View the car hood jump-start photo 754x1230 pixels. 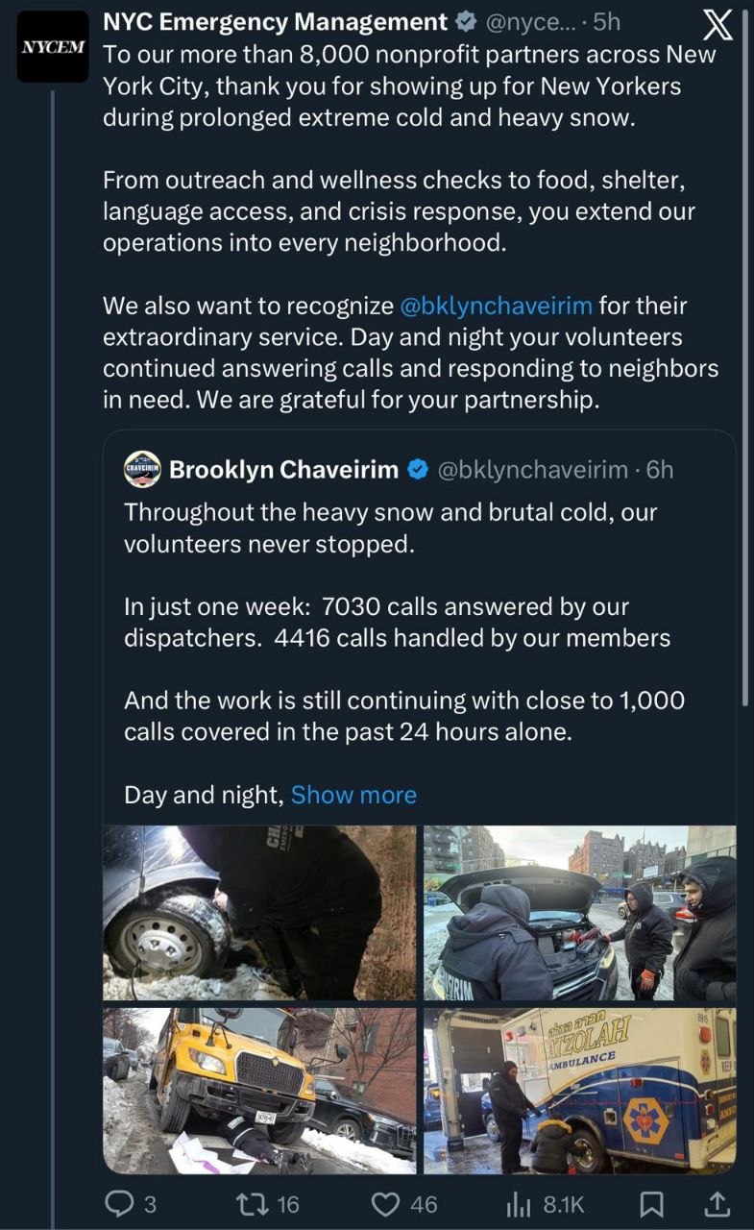click(x=580, y=913)
